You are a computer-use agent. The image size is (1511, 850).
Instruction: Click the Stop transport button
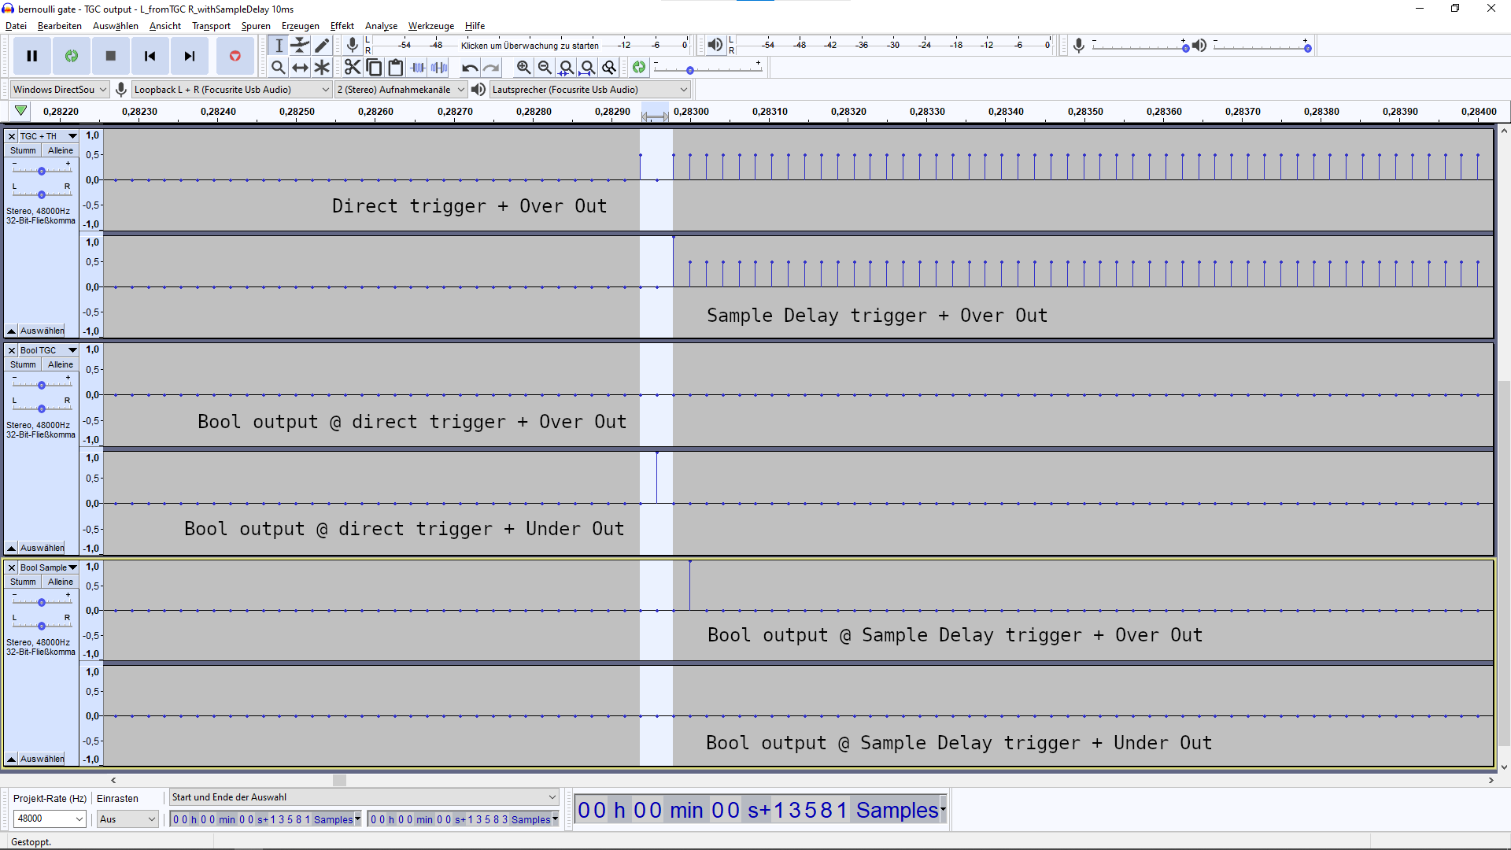coord(111,56)
